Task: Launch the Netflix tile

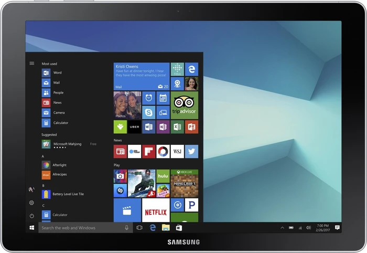Action: point(156,210)
